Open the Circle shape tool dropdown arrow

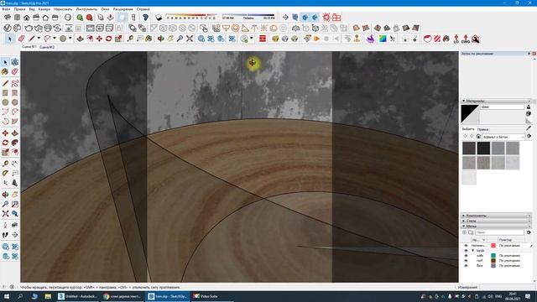(70, 39)
